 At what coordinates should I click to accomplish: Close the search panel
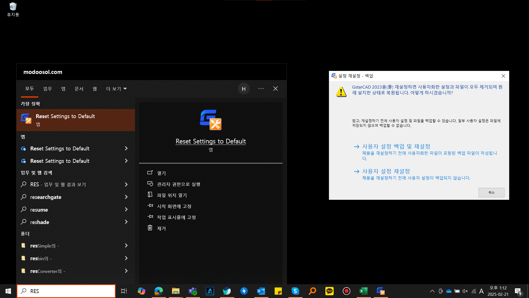(276, 89)
